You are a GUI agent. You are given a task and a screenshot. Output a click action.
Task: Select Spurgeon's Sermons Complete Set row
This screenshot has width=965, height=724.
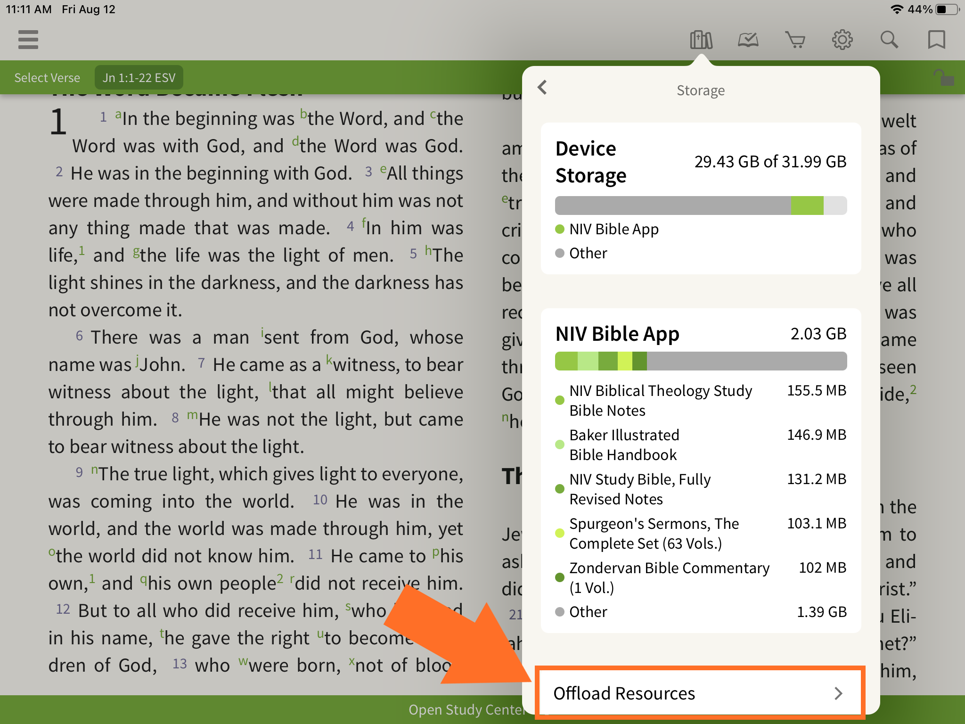point(701,534)
